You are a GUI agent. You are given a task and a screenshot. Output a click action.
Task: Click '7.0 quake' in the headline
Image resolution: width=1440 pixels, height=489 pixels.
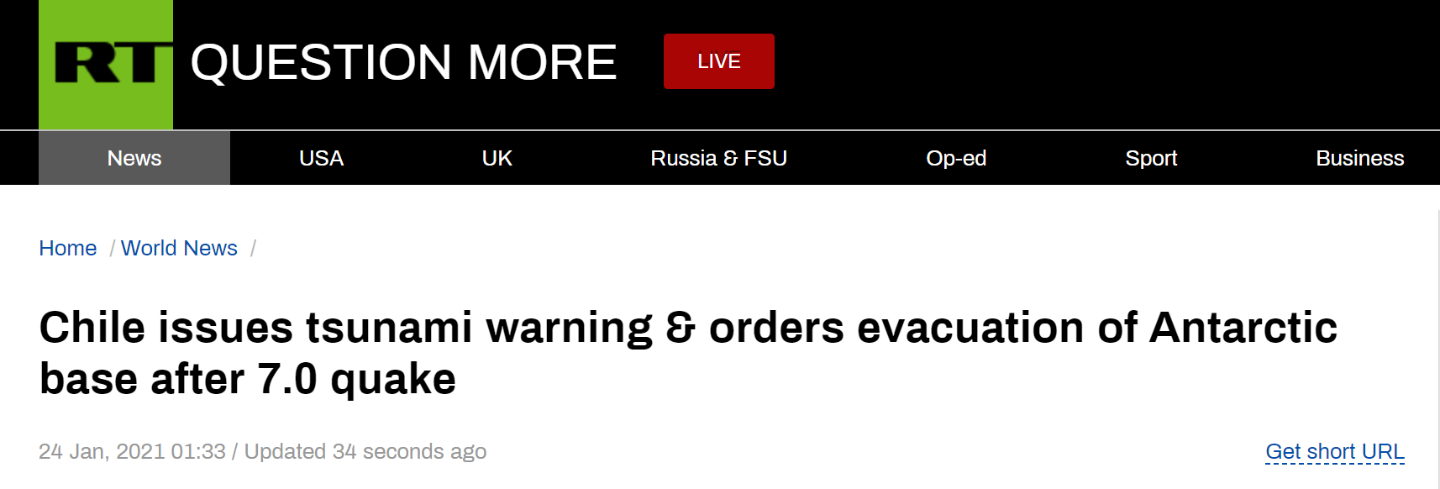point(356,379)
